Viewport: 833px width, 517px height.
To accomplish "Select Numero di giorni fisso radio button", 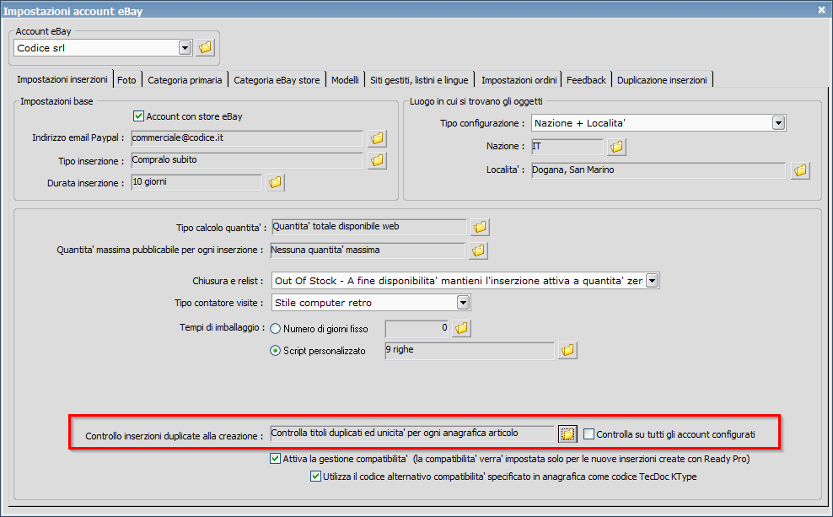I will 275,329.
